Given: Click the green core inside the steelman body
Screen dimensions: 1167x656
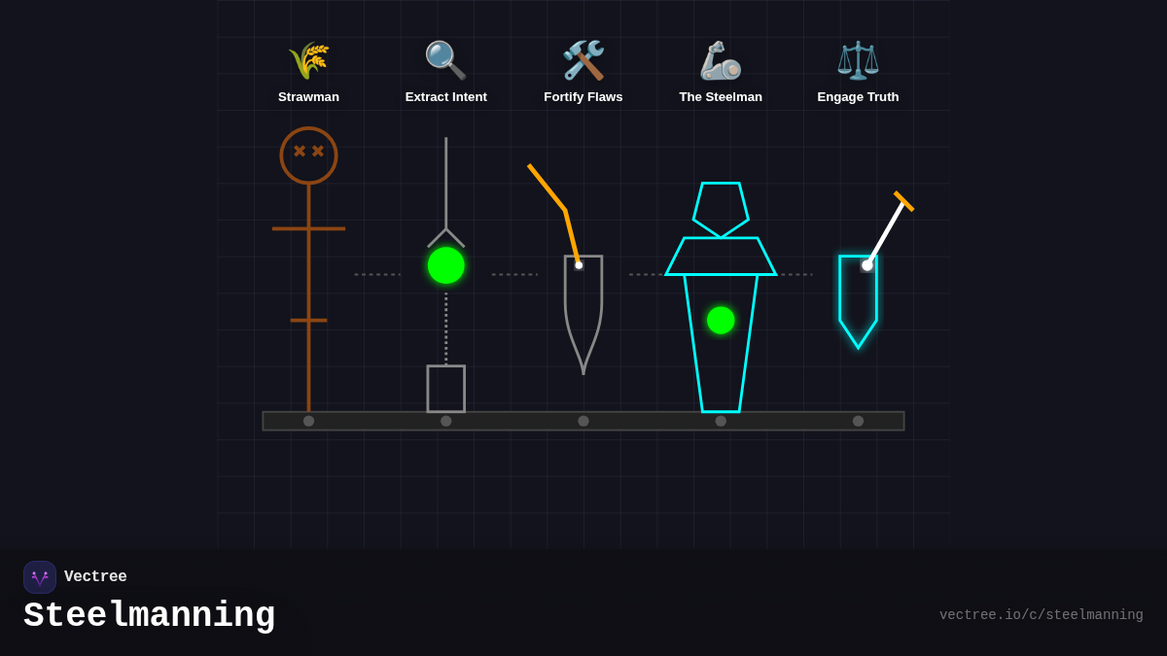Looking at the screenshot, I should pos(721,320).
